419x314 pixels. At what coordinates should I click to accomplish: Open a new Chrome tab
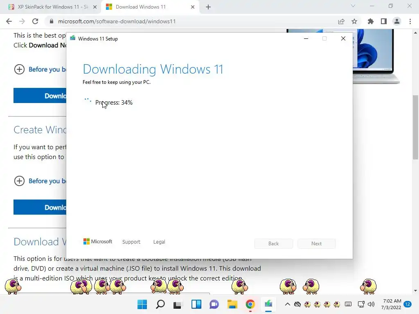point(208,7)
